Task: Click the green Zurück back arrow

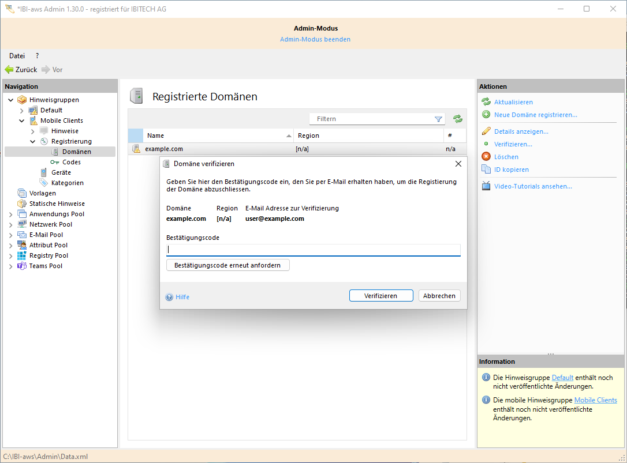Action: 9,70
